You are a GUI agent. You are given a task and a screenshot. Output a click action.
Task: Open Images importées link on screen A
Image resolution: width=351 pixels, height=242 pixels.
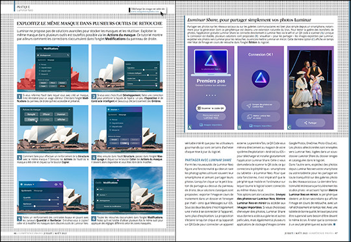[211, 125]
